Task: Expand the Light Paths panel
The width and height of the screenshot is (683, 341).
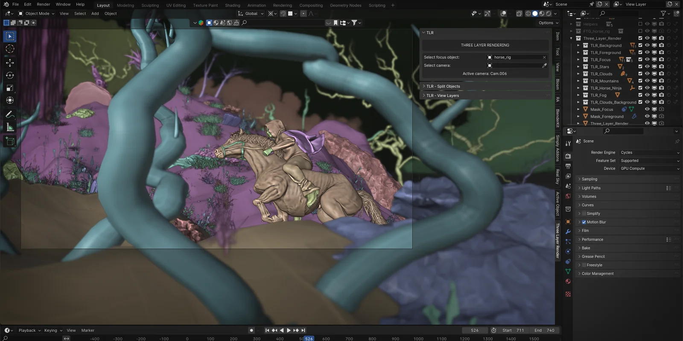Action: (628, 188)
